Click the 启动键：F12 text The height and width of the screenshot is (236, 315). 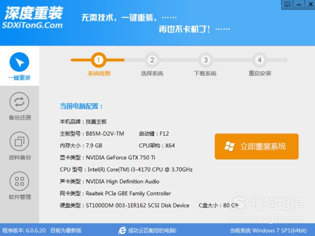point(154,134)
